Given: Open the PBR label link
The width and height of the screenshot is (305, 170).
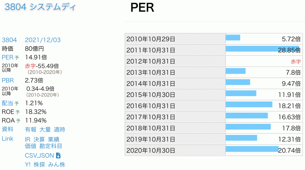Looking at the screenshot, I should [8, 80].
